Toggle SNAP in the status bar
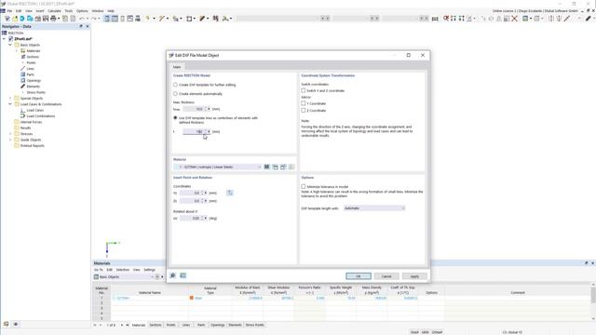596x335 pixels. pyautogui.click(x=414, y=332)
